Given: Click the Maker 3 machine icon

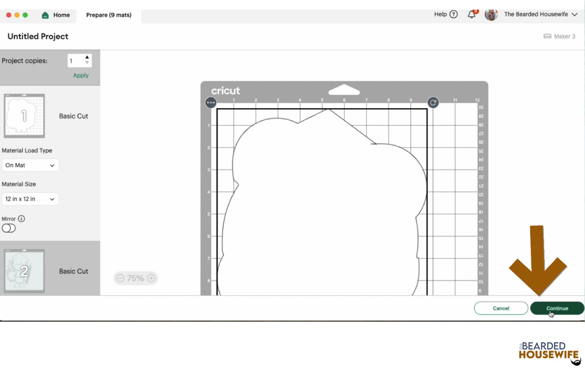Looking at the screenshot, I should pos(547,36).
